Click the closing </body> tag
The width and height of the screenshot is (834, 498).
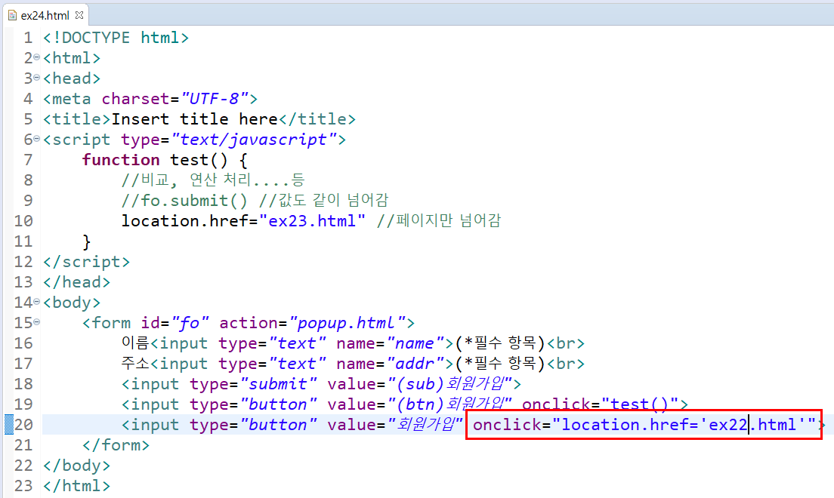click(76, 466)
